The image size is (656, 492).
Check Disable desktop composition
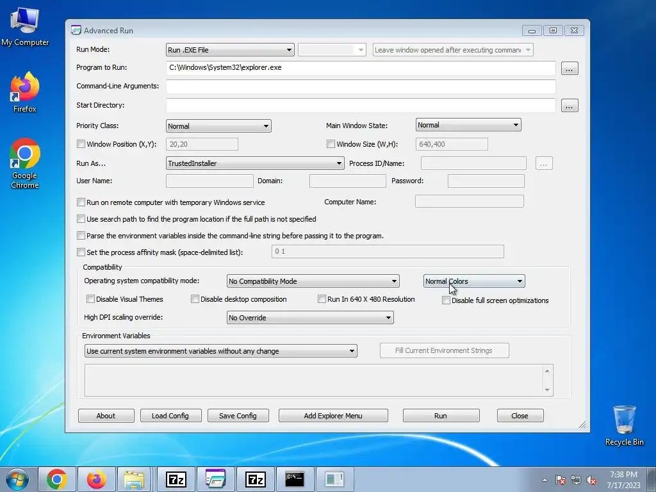[x=195, y=299]
